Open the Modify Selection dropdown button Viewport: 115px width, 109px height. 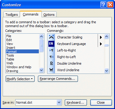(20, 79)
